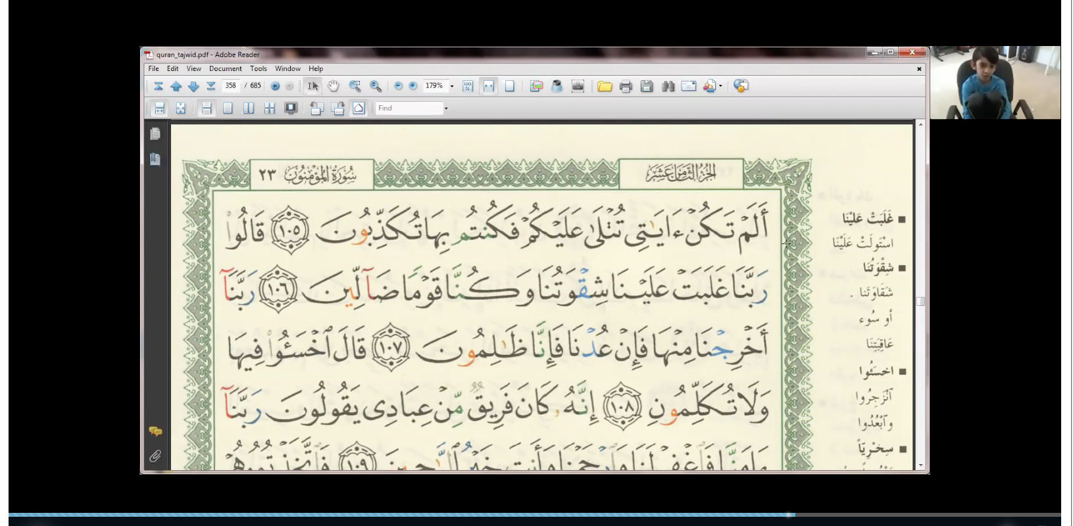
Task: Click the video progress bar at bottom
Action: pos(534,515)
